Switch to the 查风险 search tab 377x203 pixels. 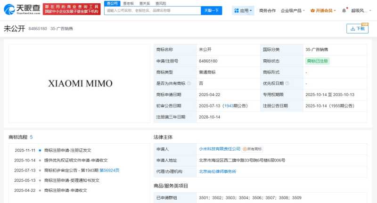(x=160, y=3)
